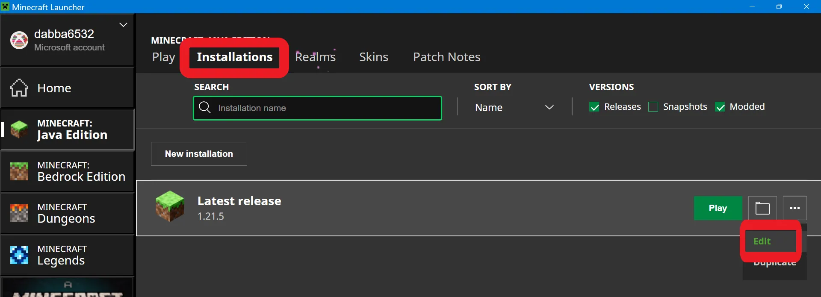Image resolution: width=821 pixels, height=297 pixels.
Task: Switch to the Installations tab
Action: tap(235, 57)
